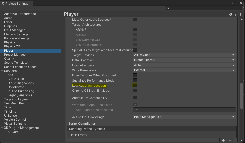Image resolution: width=245 pixels, height=143 pixels.
Task: Open ARCore settings
Action: tap(13, 132)
